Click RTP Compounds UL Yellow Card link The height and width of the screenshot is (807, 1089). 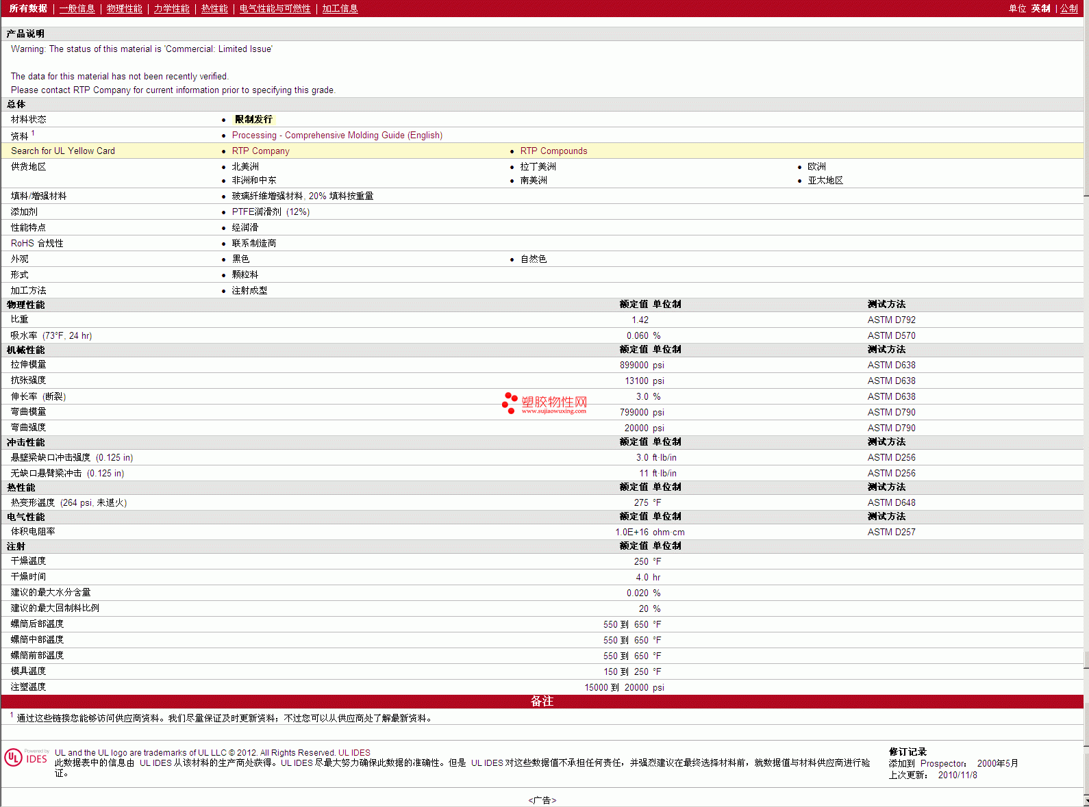pyautogui.click(x=553, y=151)
